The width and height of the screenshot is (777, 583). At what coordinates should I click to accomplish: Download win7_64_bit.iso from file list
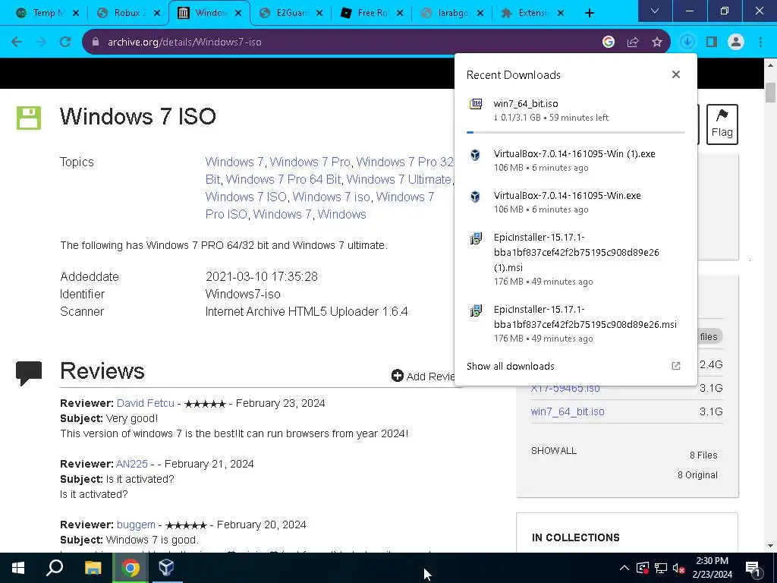[568, 411]
